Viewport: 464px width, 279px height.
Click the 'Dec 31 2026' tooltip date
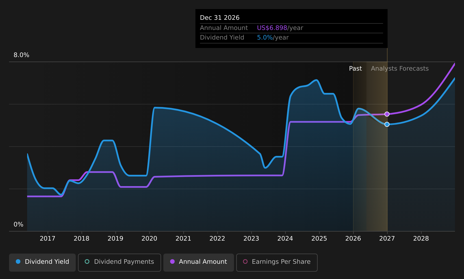click(220, 18)
